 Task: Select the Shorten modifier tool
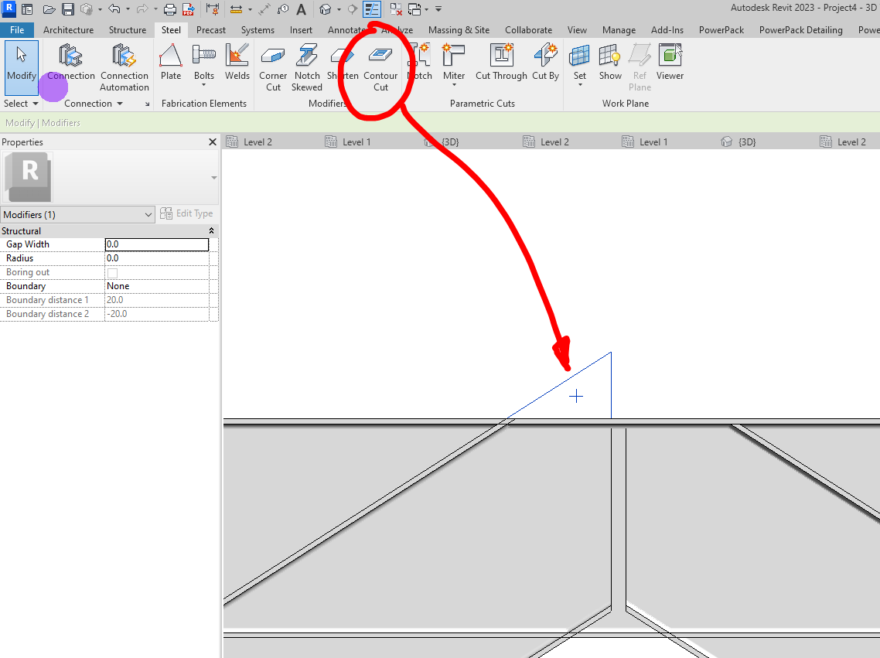pyautogui.click(x=342, y=66)
